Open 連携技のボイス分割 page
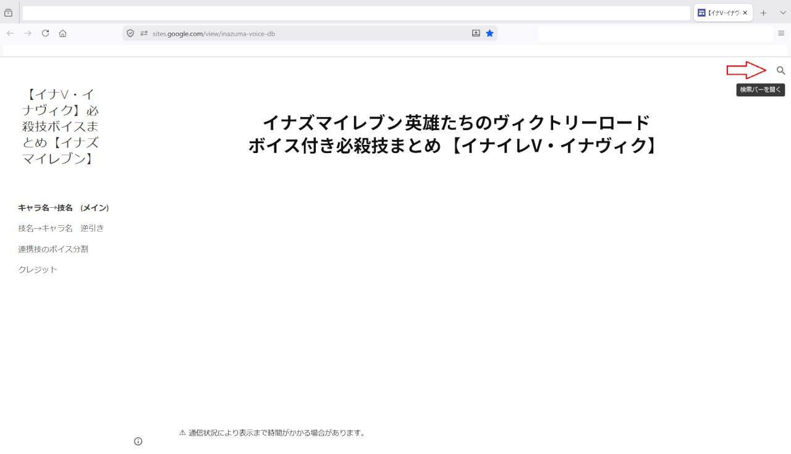 point(53,249)
